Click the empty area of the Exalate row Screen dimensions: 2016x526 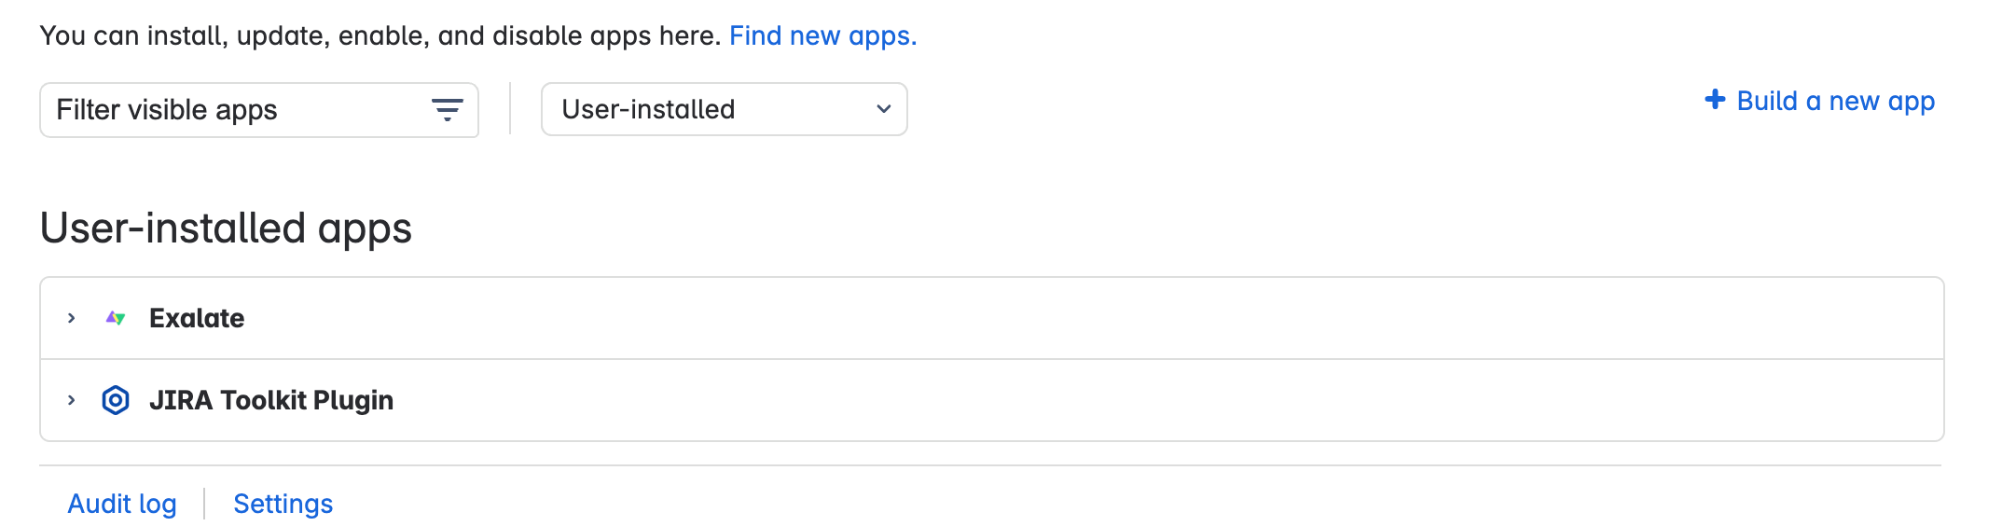tap(1119, 318)
